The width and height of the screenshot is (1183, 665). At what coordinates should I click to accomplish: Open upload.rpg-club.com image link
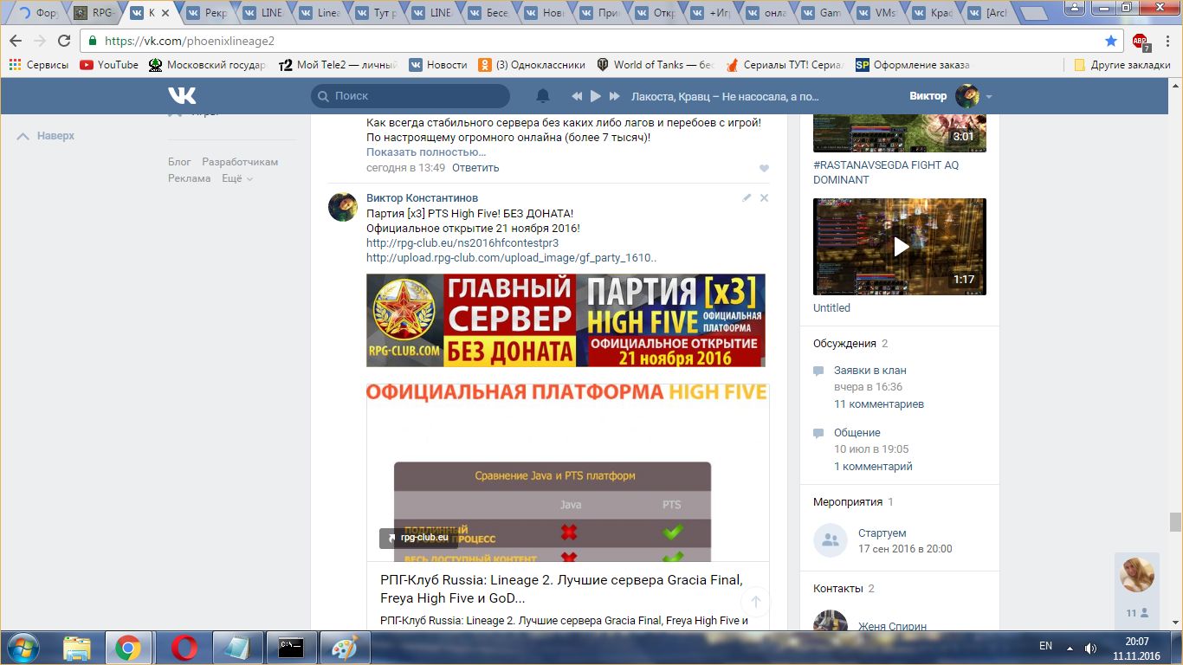tap(512, 258)
